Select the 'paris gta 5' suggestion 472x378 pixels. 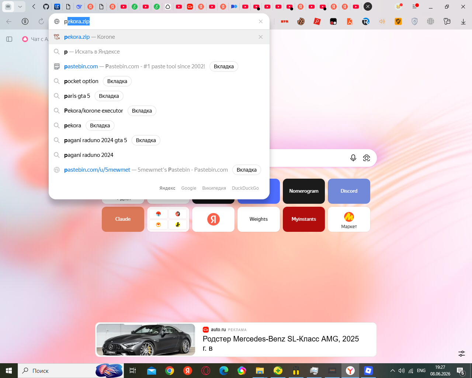(77, 96)
